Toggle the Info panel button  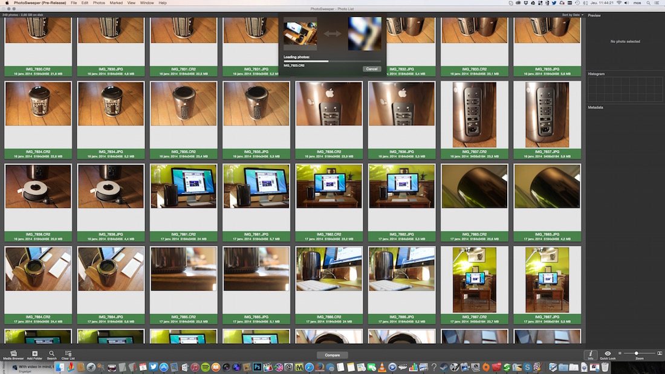591,355
